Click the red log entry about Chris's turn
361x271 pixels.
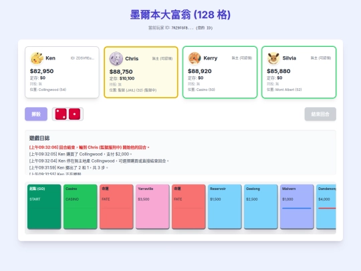point(89,147)
